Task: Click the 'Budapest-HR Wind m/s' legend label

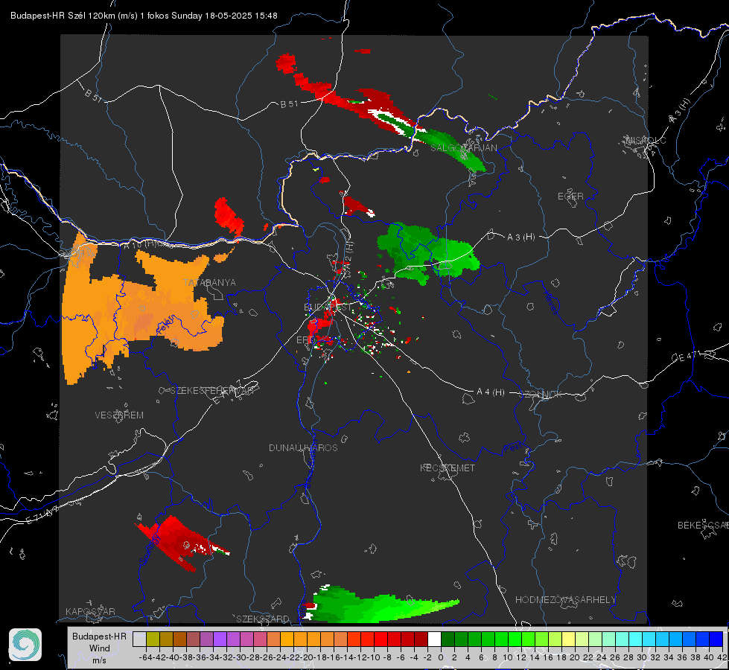Action: point(99,648)
